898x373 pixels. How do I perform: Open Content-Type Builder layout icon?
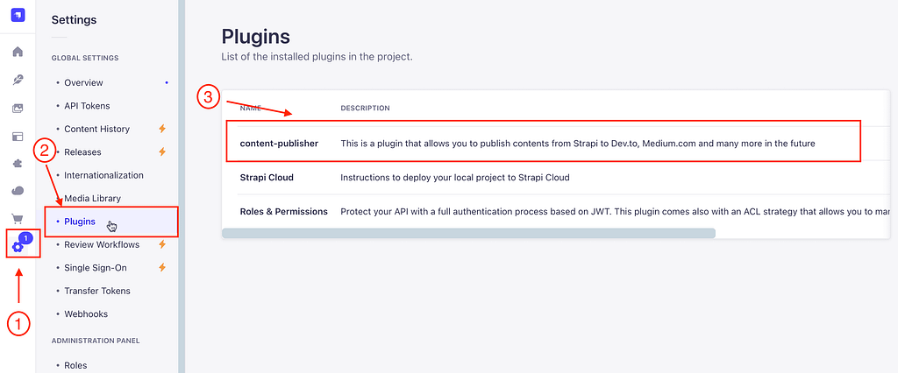18,137
